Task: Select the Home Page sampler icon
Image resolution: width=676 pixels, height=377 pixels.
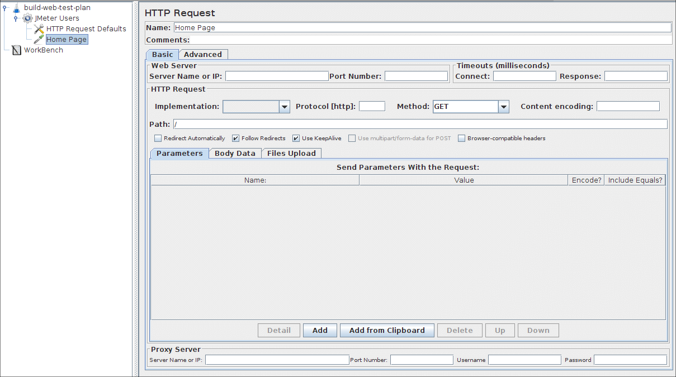Action: point(37,39)
